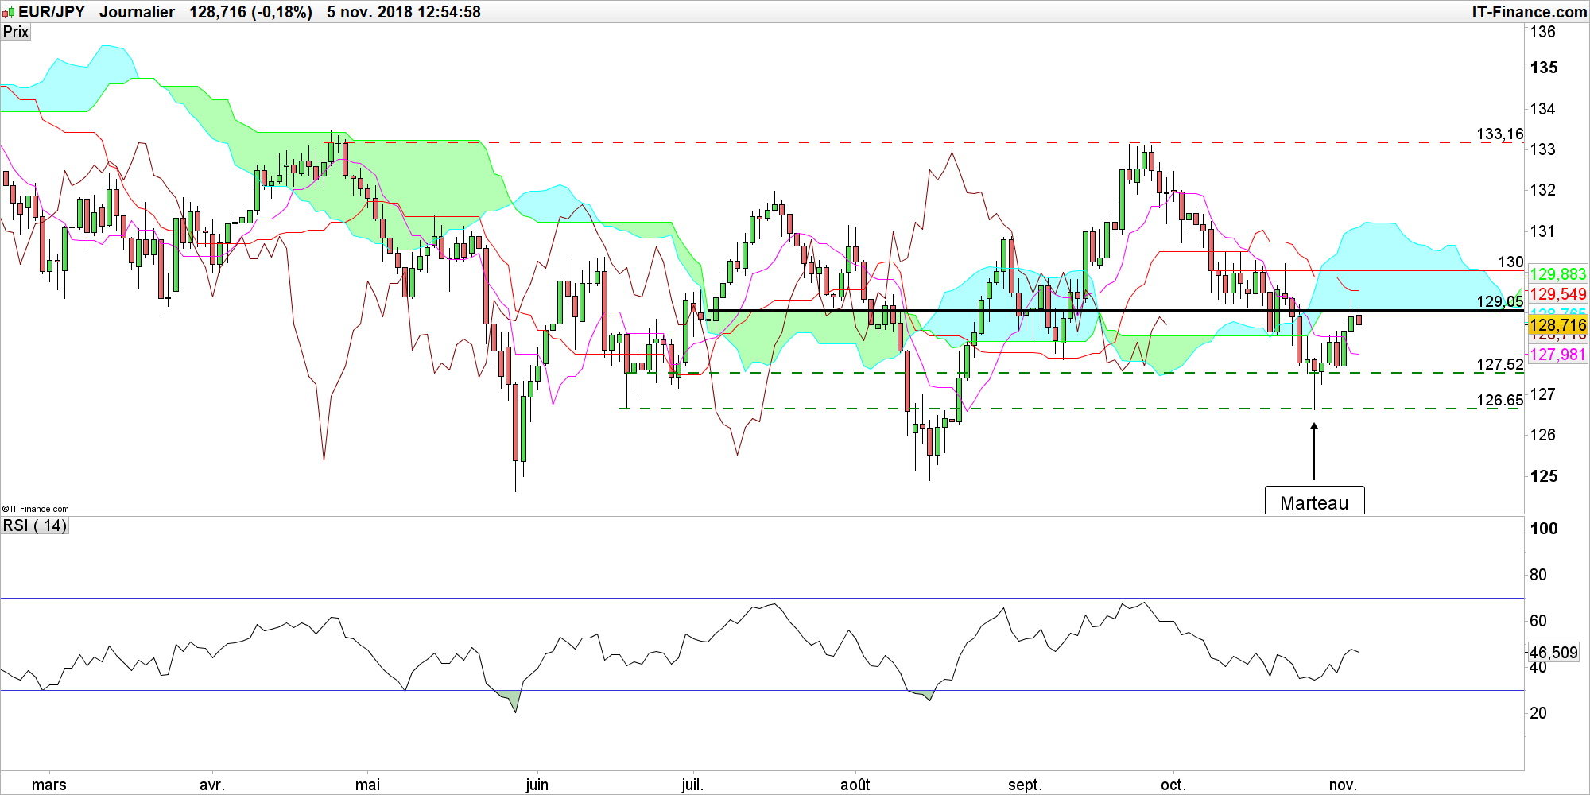The image size is (1590, 795).
Task: Click the 127,52 support level label
Action: (x=1500, y=364)
